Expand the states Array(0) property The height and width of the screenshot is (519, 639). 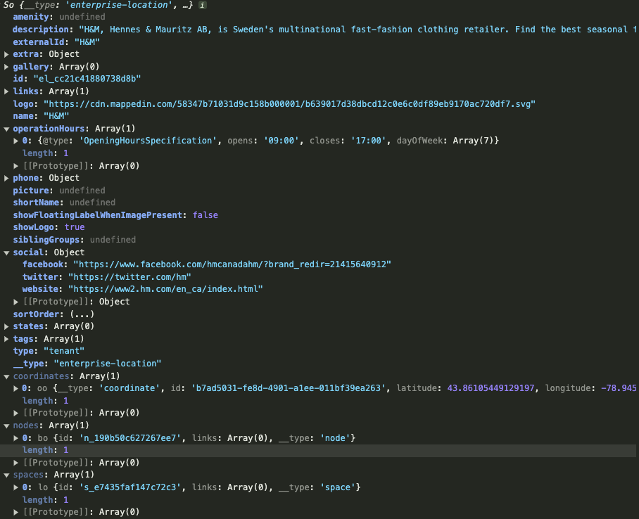tap(7, 326)
